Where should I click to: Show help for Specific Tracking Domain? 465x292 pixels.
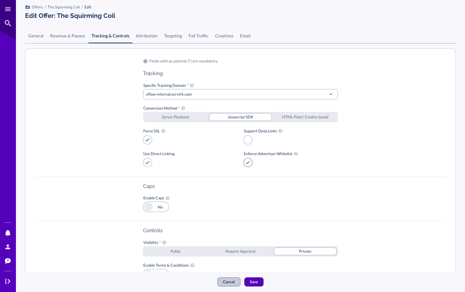192,86
